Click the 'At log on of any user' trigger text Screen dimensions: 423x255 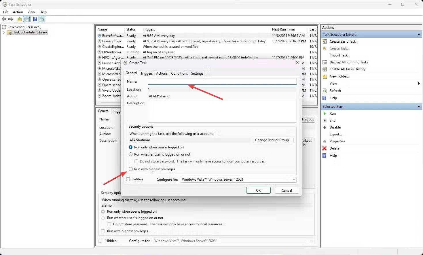tap(159, 52)
